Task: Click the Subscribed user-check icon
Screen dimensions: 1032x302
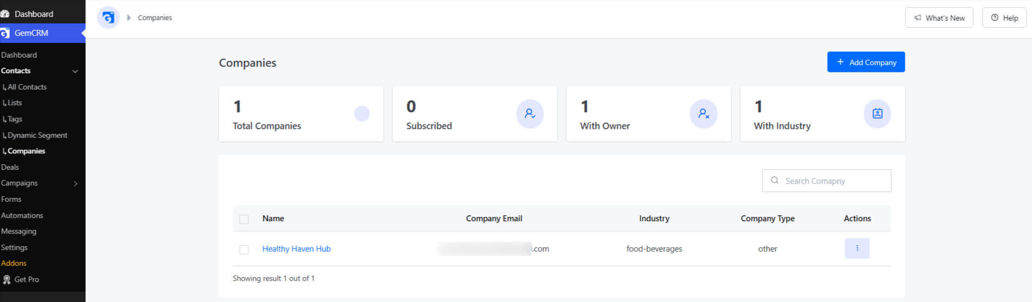Action: pyautogui.click(x=530, y=114)
